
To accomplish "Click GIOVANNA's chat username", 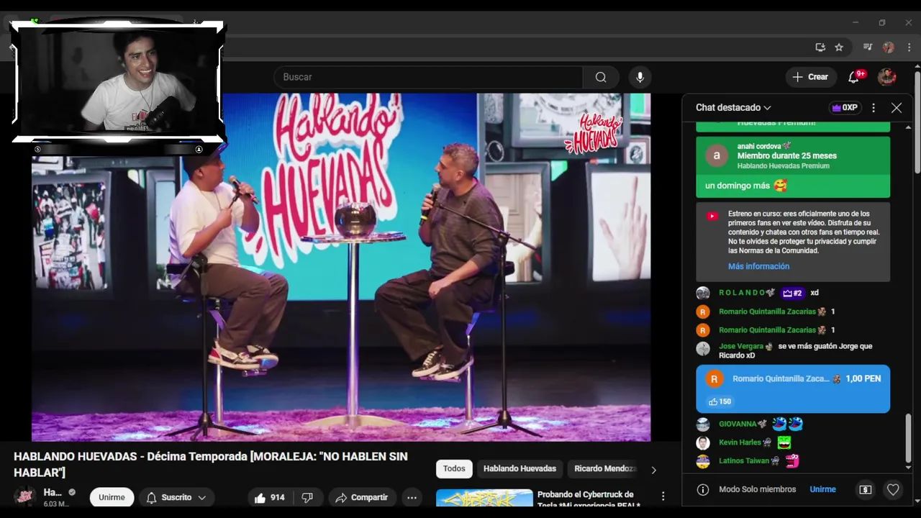I will pyautogui.click(x=738, y=424).
